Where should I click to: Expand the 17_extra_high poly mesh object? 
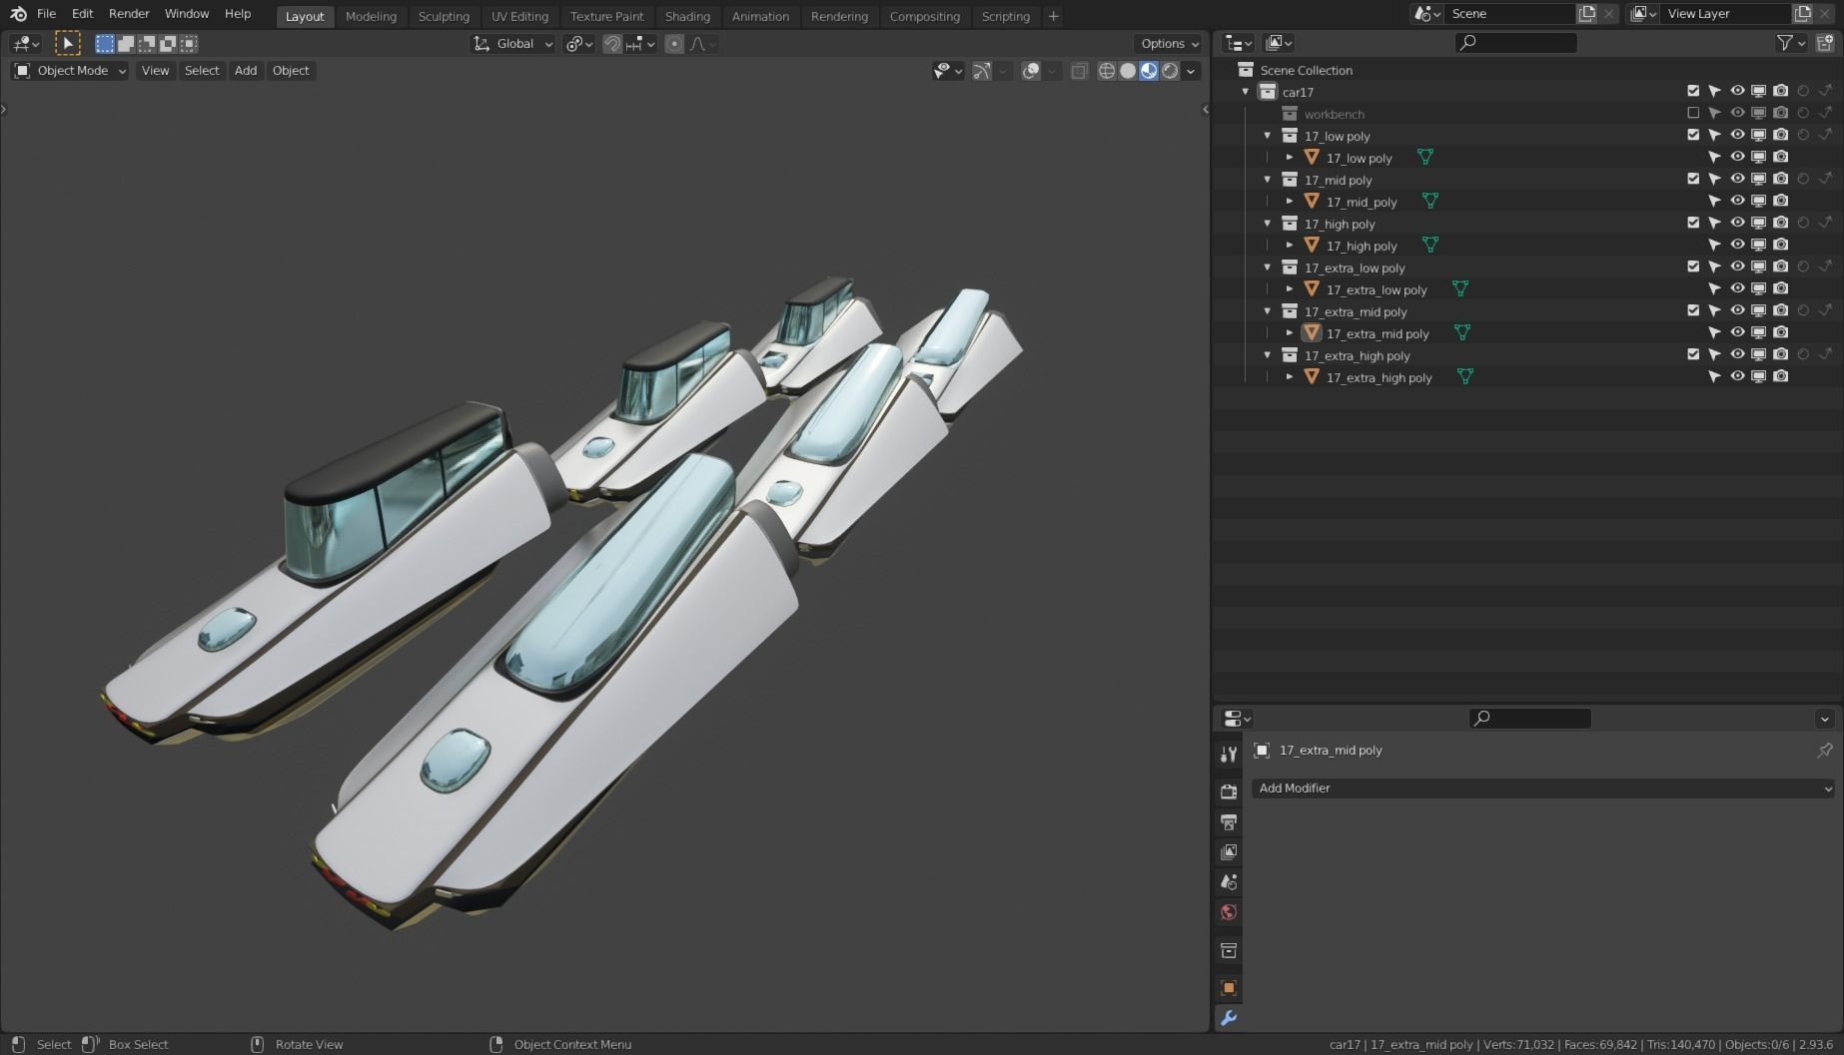[x=1290, y=377]
